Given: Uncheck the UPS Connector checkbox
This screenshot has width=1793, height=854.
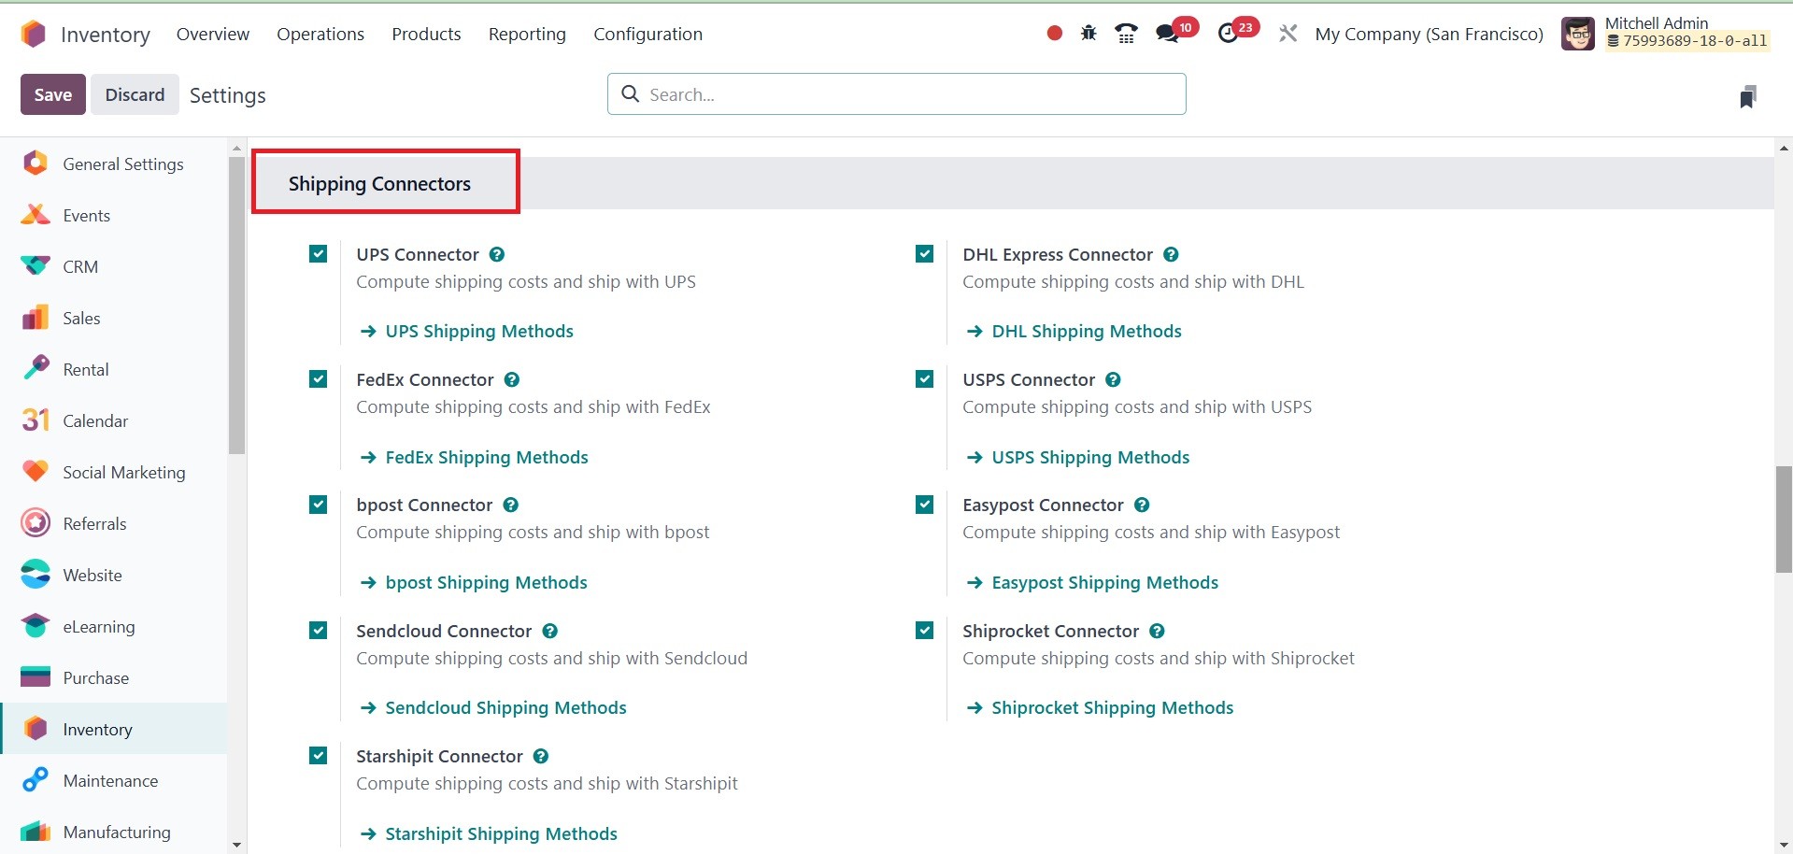Looking at the screenshot, I should [x=319, y=254].
